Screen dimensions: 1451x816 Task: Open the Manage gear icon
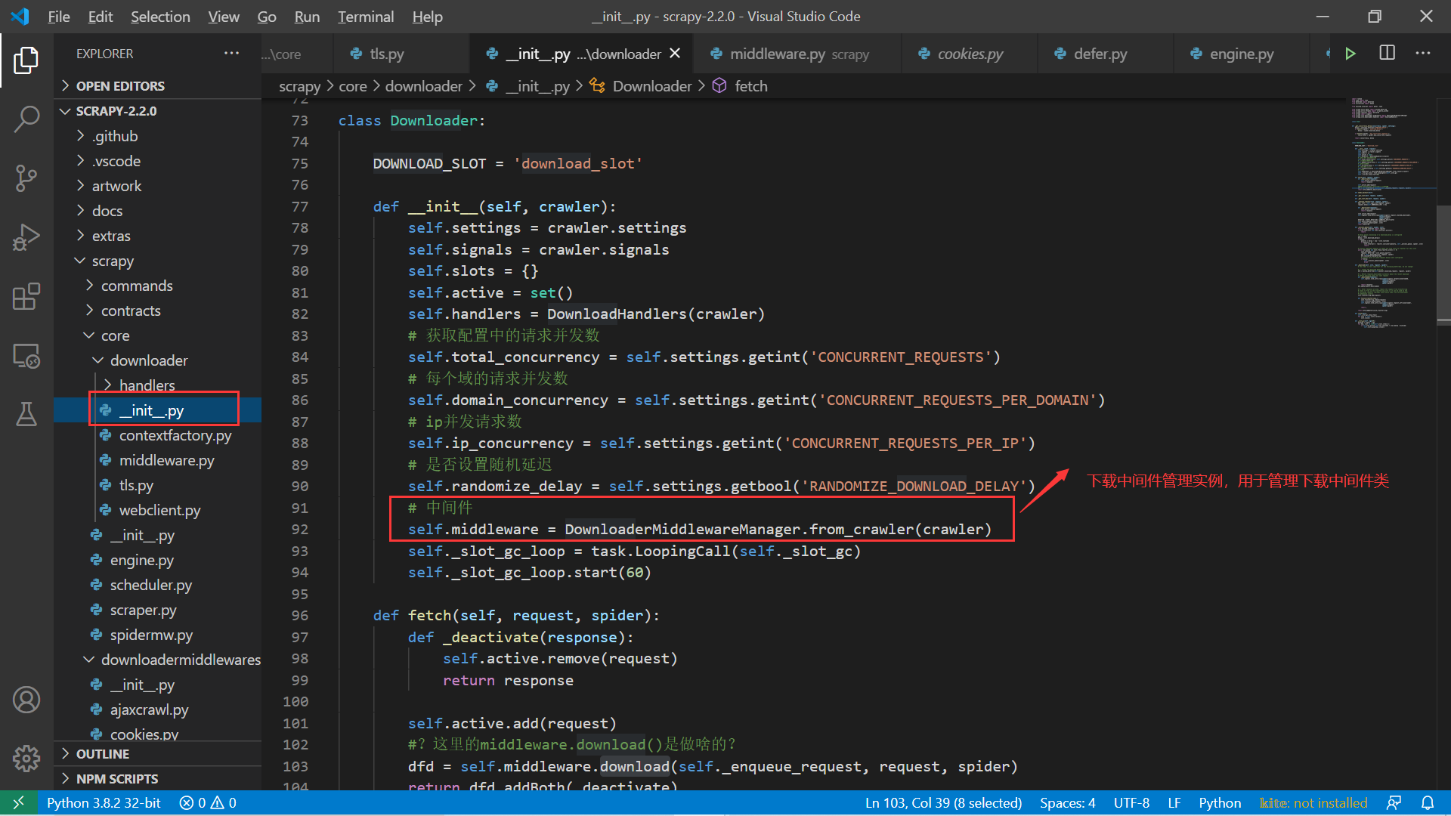pos(26,758)
